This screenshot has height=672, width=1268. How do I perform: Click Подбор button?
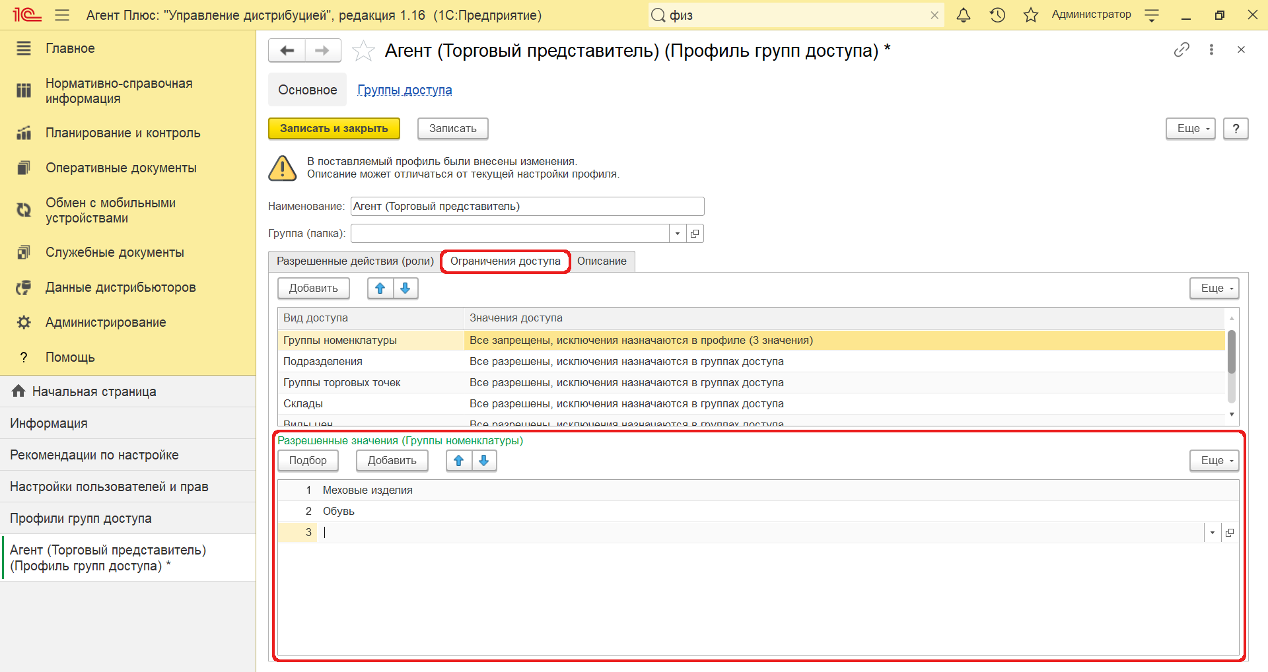point(308,460)
